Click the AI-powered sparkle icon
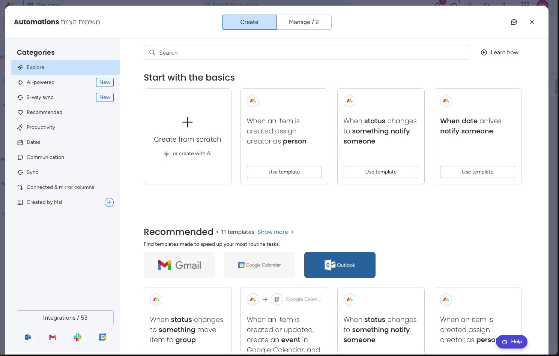The height and width of the screenshot is (356, 559). [x=20, y=82]
